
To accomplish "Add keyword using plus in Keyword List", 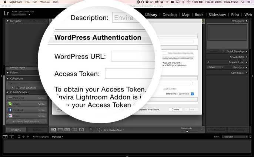I will point(208,62).
